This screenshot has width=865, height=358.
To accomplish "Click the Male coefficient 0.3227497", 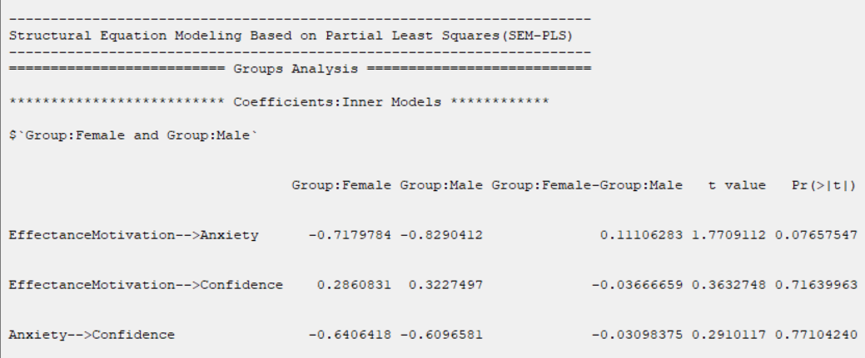I will pyautogui.click(x=445, y=285).
